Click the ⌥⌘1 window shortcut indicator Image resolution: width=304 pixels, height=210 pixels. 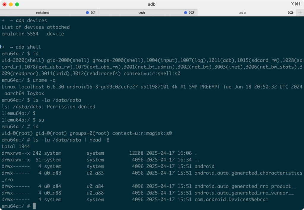pyautogui.click(x=296, y=4)
